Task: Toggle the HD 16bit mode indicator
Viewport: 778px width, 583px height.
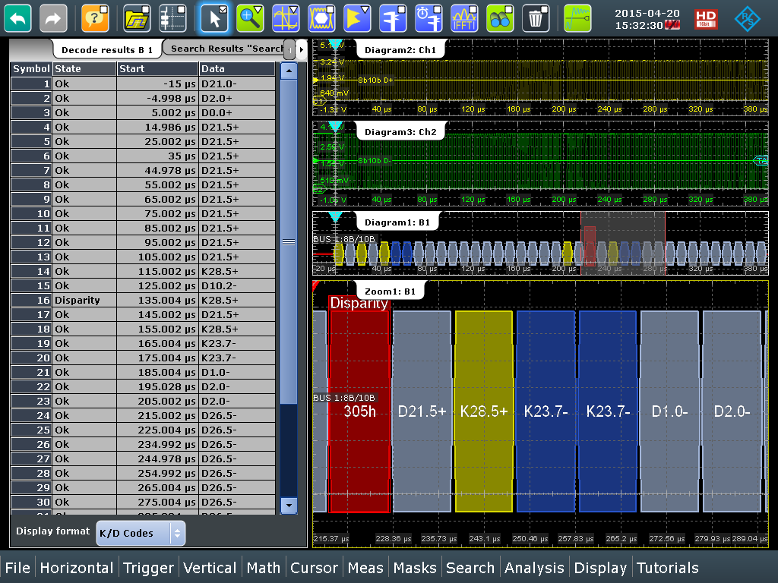Action: (x=706, y=18)
